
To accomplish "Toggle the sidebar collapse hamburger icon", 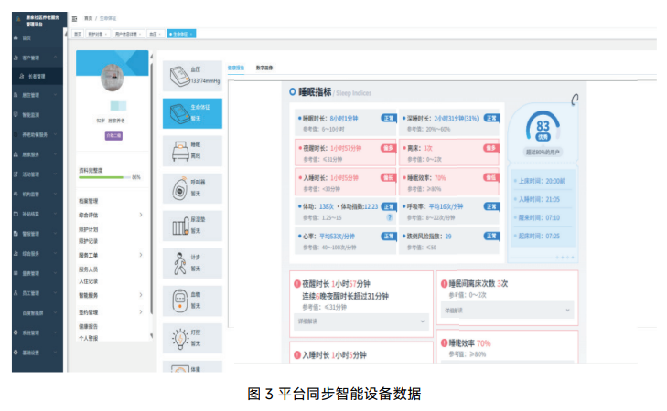I will [x=75, y=17].
